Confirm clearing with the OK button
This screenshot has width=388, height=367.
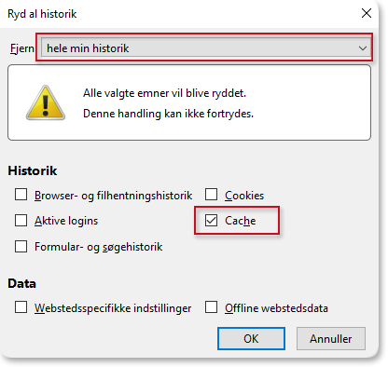click(251, 338)
